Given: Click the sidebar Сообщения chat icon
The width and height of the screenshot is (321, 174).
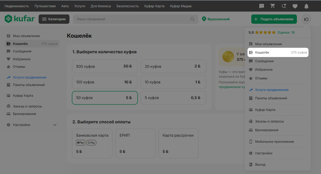Looking at the screenshot, I should (8, 51).
